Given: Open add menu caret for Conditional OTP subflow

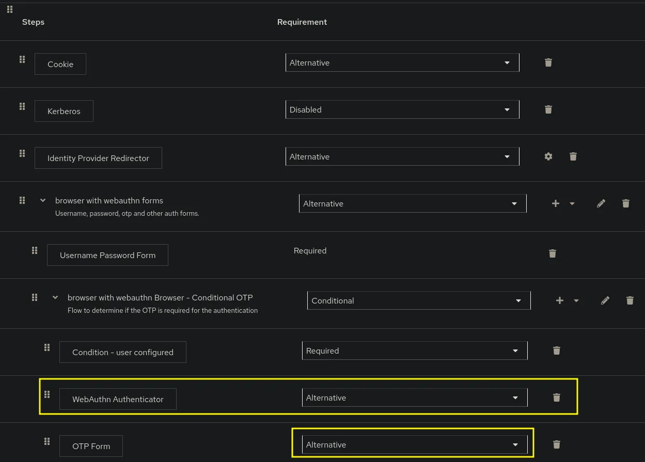Looking at the screenshot, I should (576, 301).
